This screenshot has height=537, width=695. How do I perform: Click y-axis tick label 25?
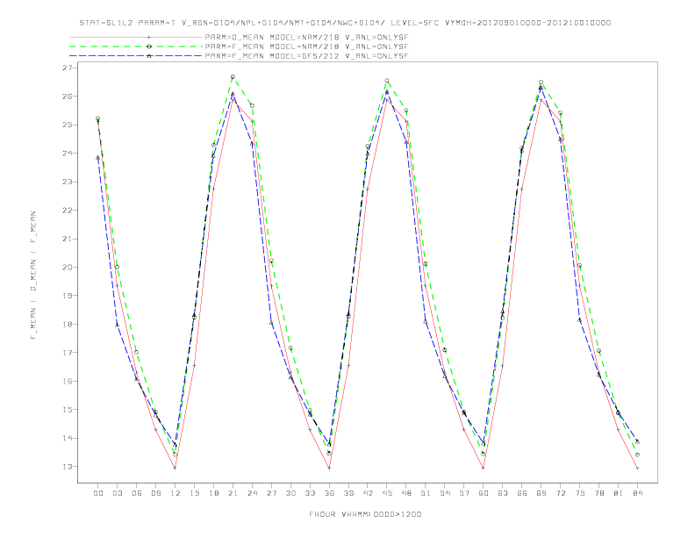point(68,125)
